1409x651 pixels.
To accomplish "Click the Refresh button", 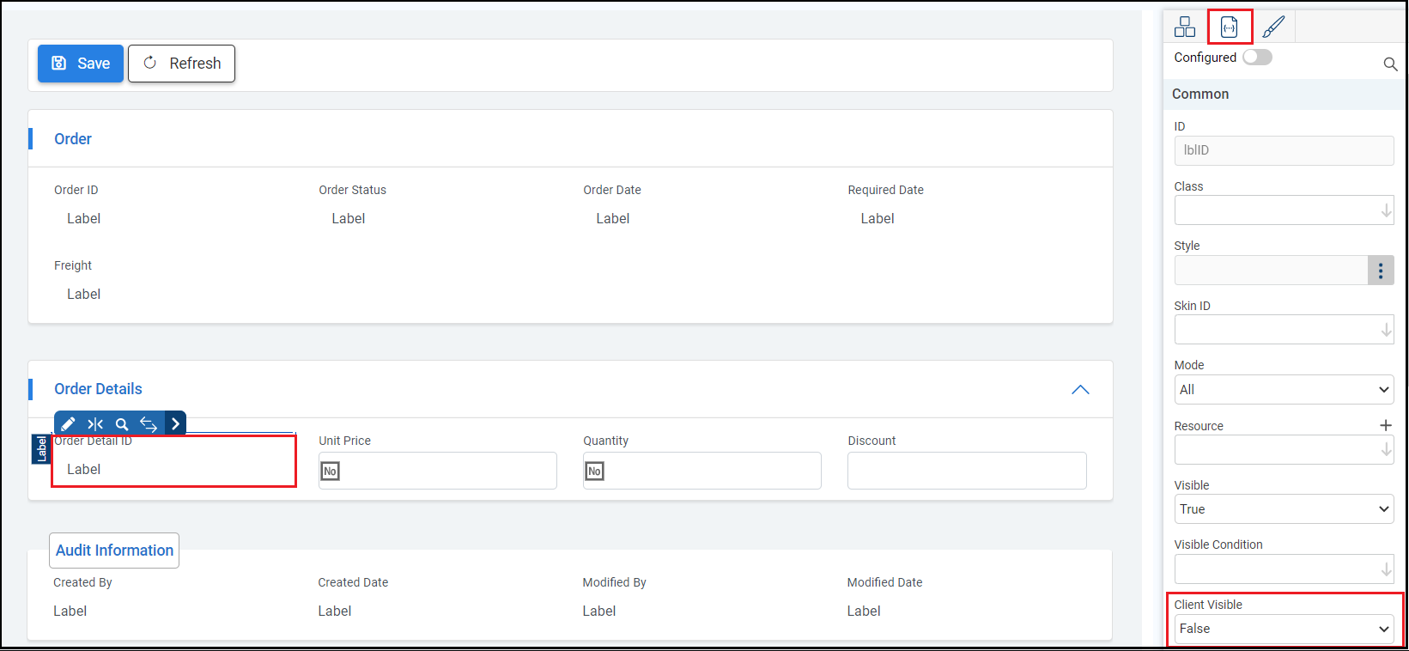I will pos(181,64).
